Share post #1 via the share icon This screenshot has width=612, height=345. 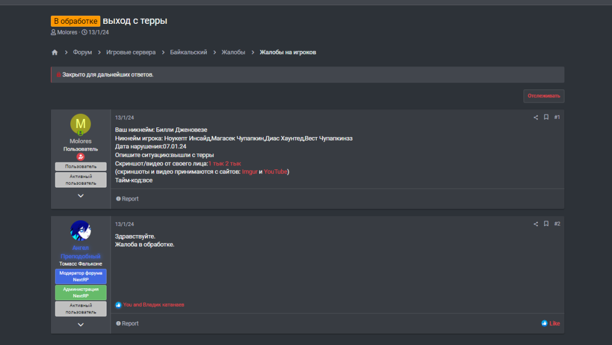(x=535, y=117)
